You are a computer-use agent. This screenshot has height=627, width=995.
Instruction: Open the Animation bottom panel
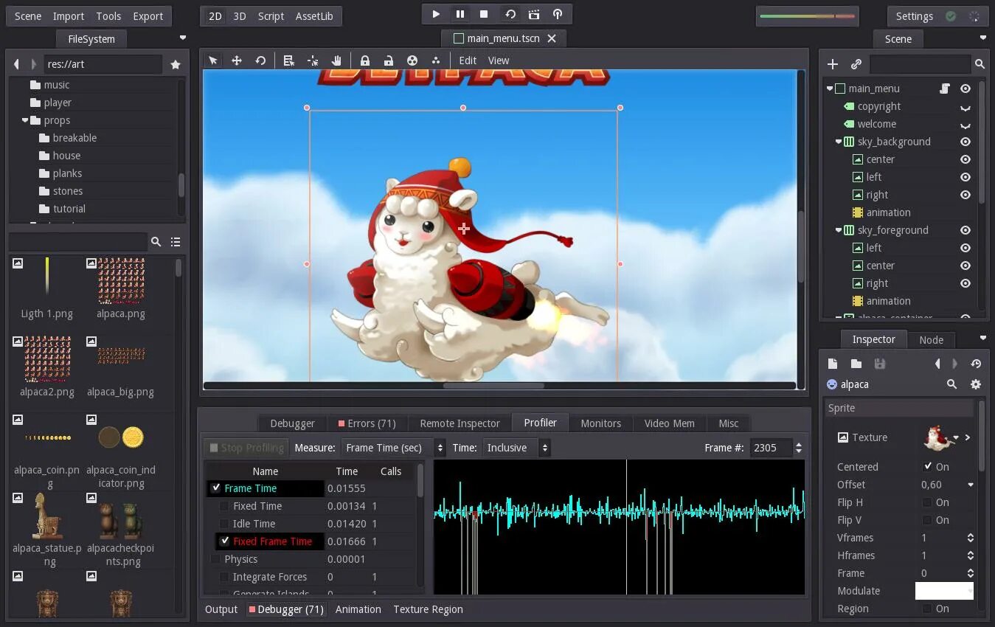point(358,609)
